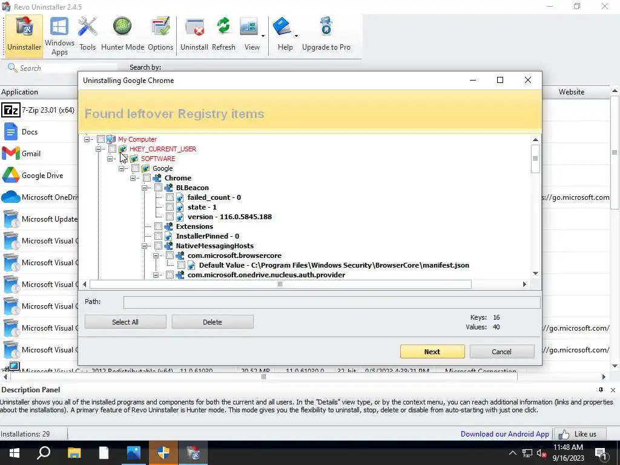Viewport: 620px width, 465px height.
Task: Click the search magnifier icon
Action: tap(12, 68)
